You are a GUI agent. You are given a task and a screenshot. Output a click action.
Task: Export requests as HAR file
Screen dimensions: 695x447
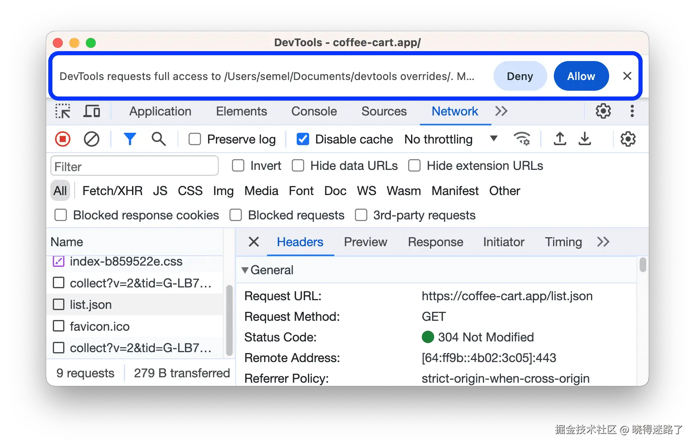(x=585, y=139)
